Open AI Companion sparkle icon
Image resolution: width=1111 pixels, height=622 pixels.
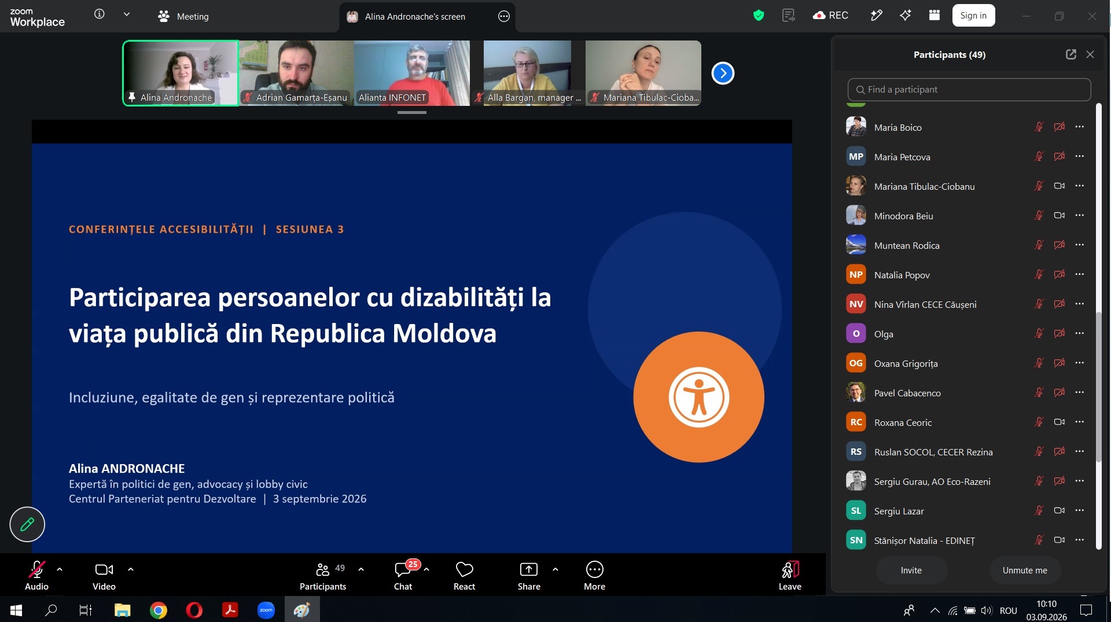906,16
